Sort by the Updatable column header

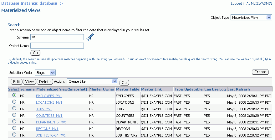coord(193,89)
